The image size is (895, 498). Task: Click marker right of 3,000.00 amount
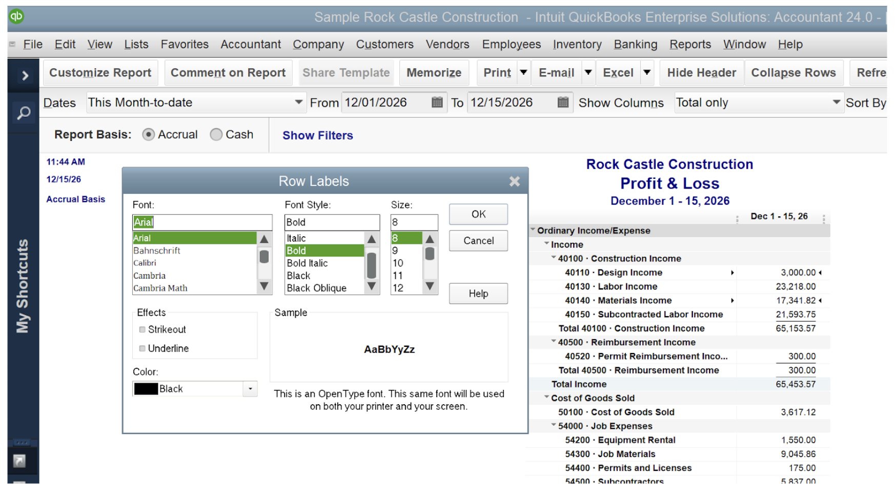point(820,273)
